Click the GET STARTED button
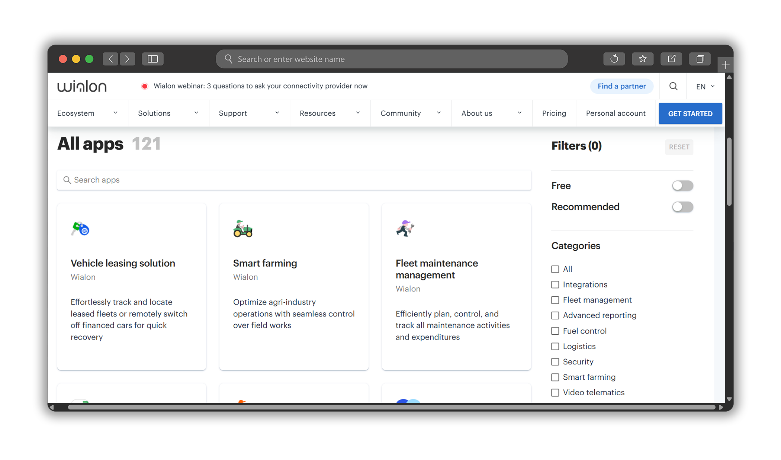This screenshot has width=781, height=460. tap(690, 113)
